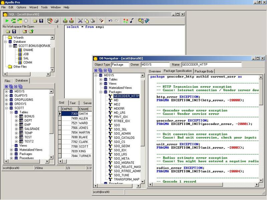Click the second expand-all icon in DB Navigator toolbar
The width and height of the screenshot is (267, 200).
[100, 70]
